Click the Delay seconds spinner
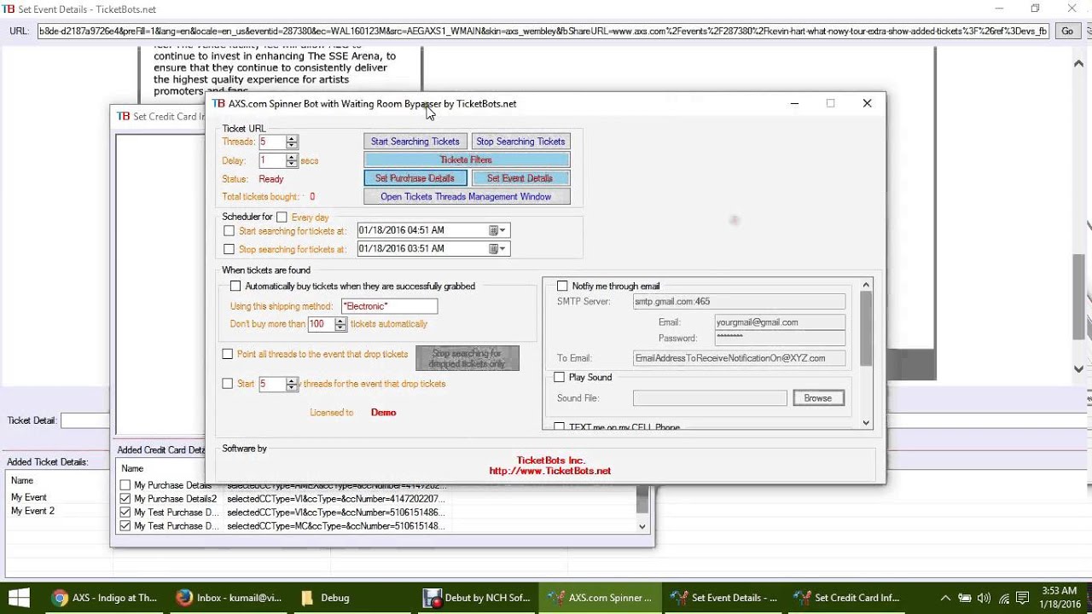The width and height of the screenshot is (1092, 614). (x=292, y=160)
